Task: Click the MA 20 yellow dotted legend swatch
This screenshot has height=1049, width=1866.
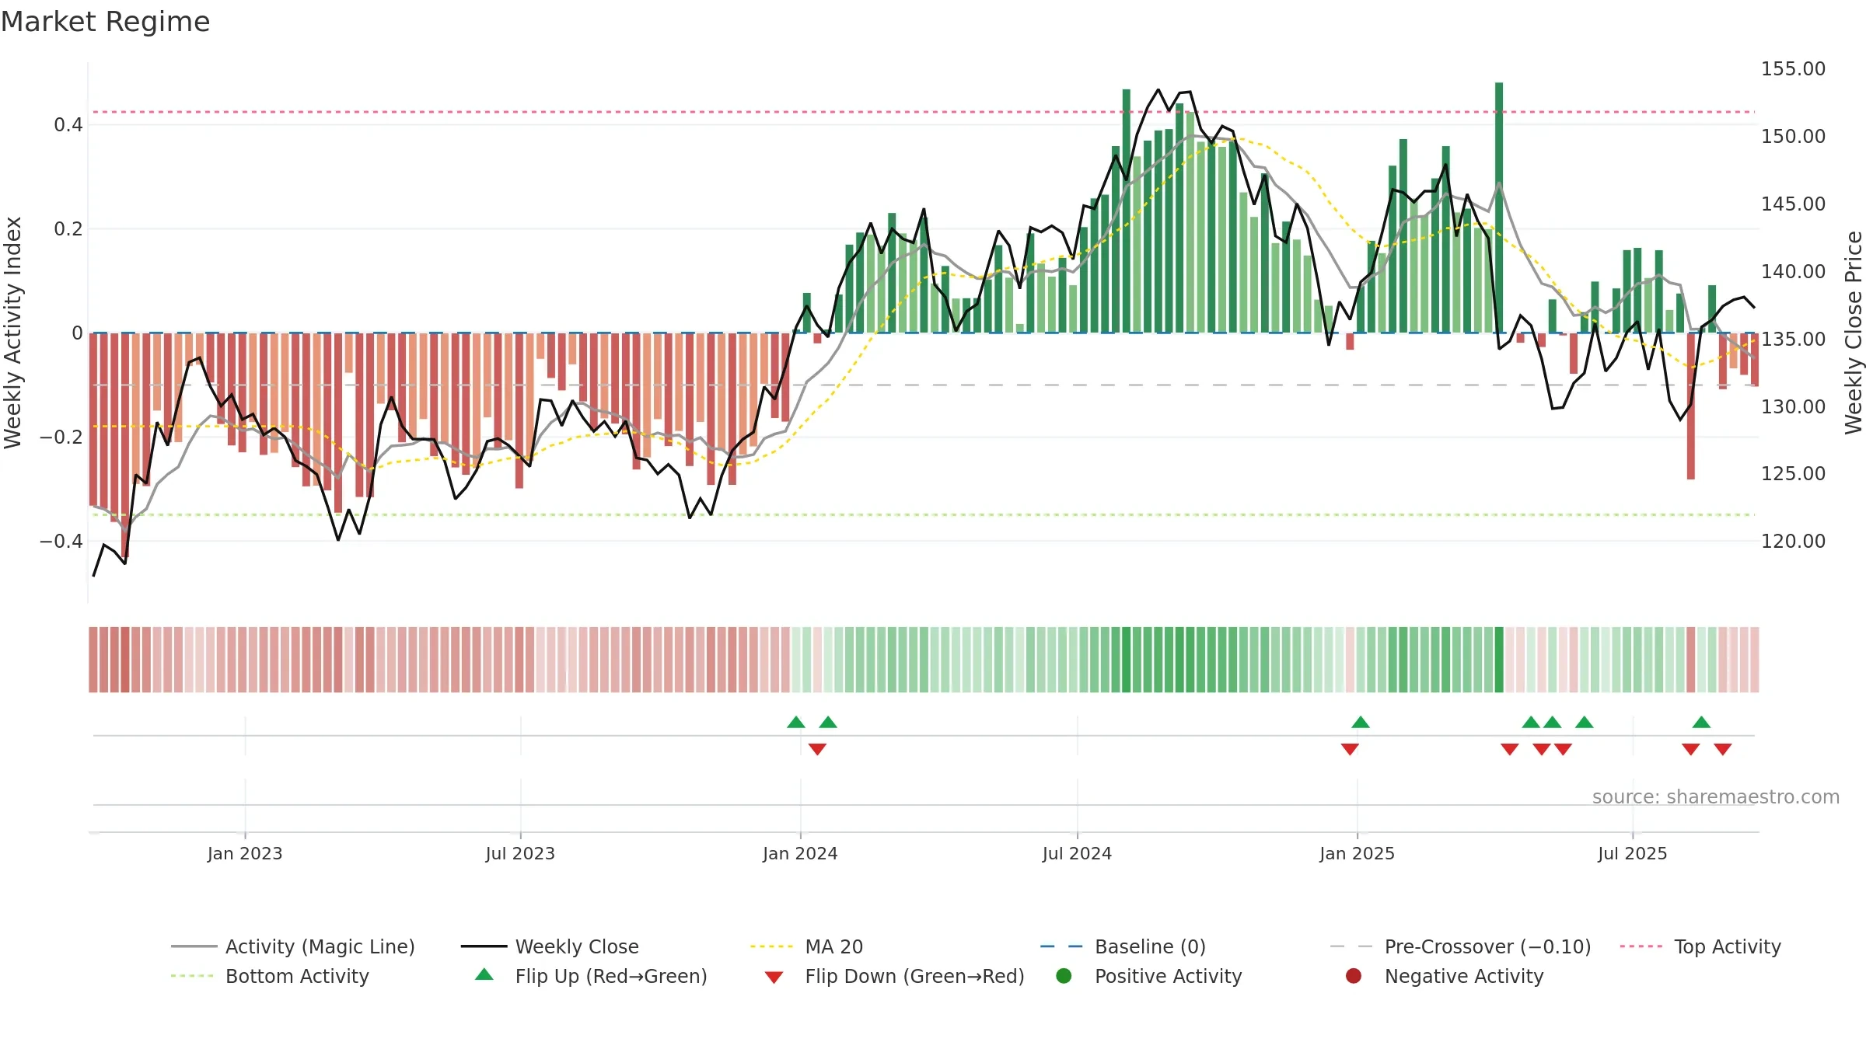Action: click(x=771, y=946)
